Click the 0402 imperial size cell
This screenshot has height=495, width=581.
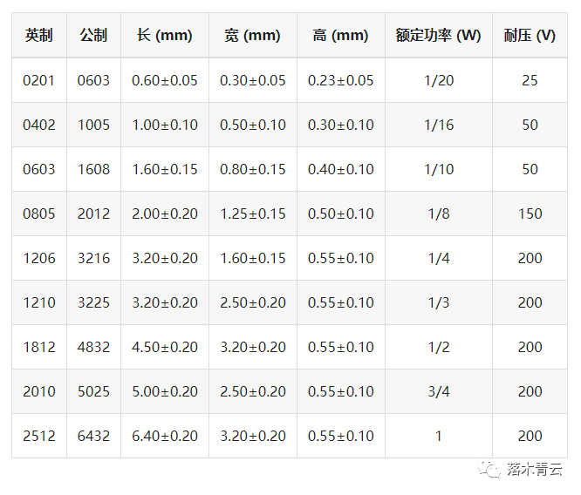pos(39,125)
